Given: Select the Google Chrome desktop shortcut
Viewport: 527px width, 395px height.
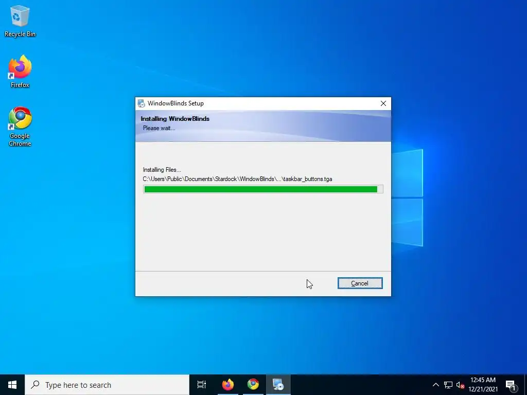Looking at the screenshot, I should [20, 127].
